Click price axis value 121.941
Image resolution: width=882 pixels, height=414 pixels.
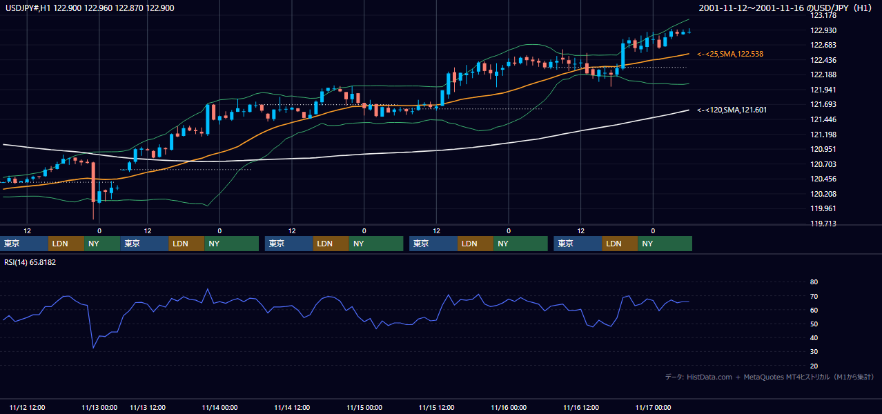823,90
